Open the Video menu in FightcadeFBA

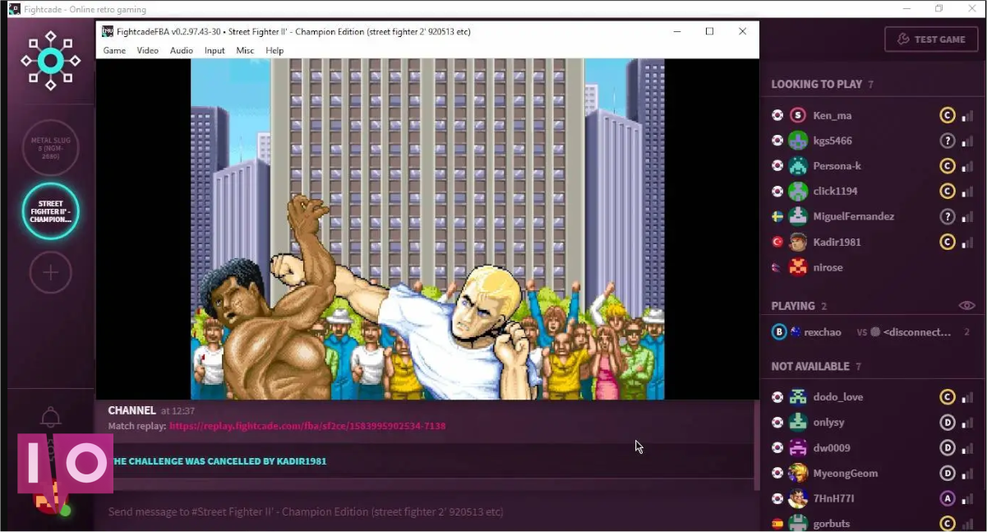(147, 50)
